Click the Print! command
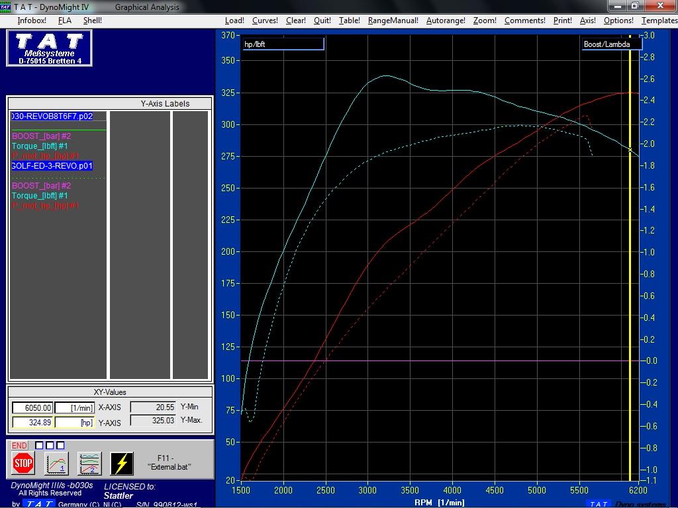Viewport: 678px width, 508px height. (x=563, y=21)
